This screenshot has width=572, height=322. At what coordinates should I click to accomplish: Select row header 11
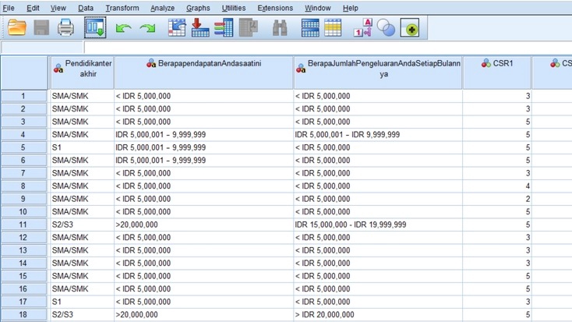pyautogui.click(x=23, y=225)
